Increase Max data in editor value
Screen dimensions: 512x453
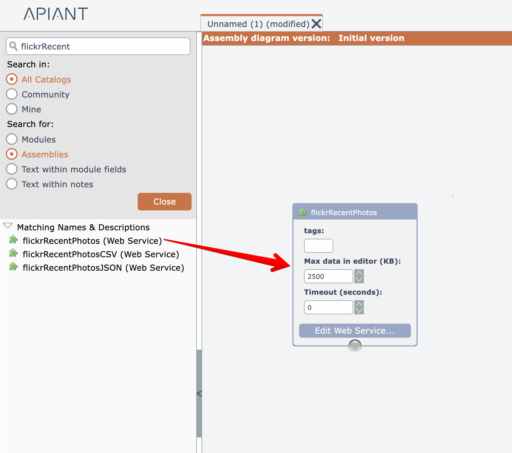(359, 273)
